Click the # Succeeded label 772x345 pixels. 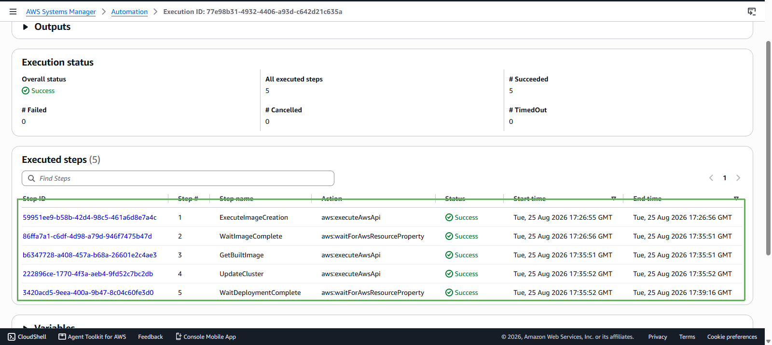pyautogui.click(x=528, y=79)
